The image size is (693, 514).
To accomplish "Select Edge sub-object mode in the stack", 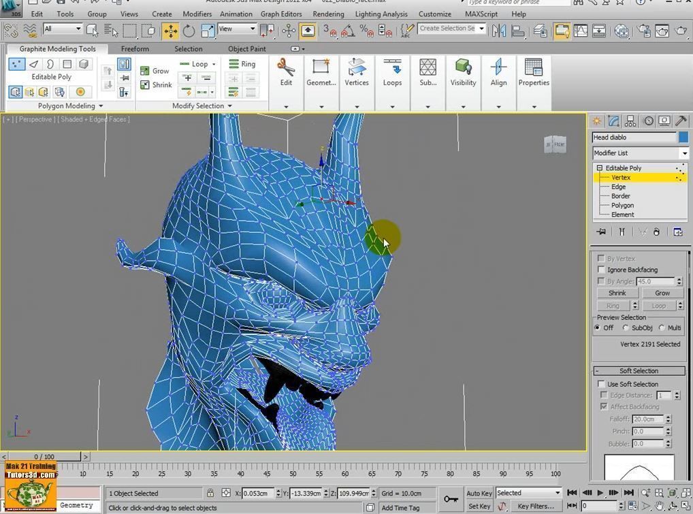I will click(x=618, y=186).
